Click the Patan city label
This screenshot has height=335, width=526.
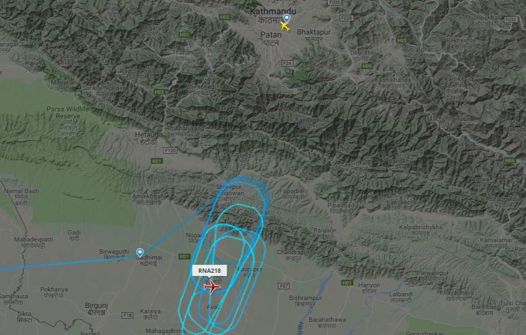(271, 35)
